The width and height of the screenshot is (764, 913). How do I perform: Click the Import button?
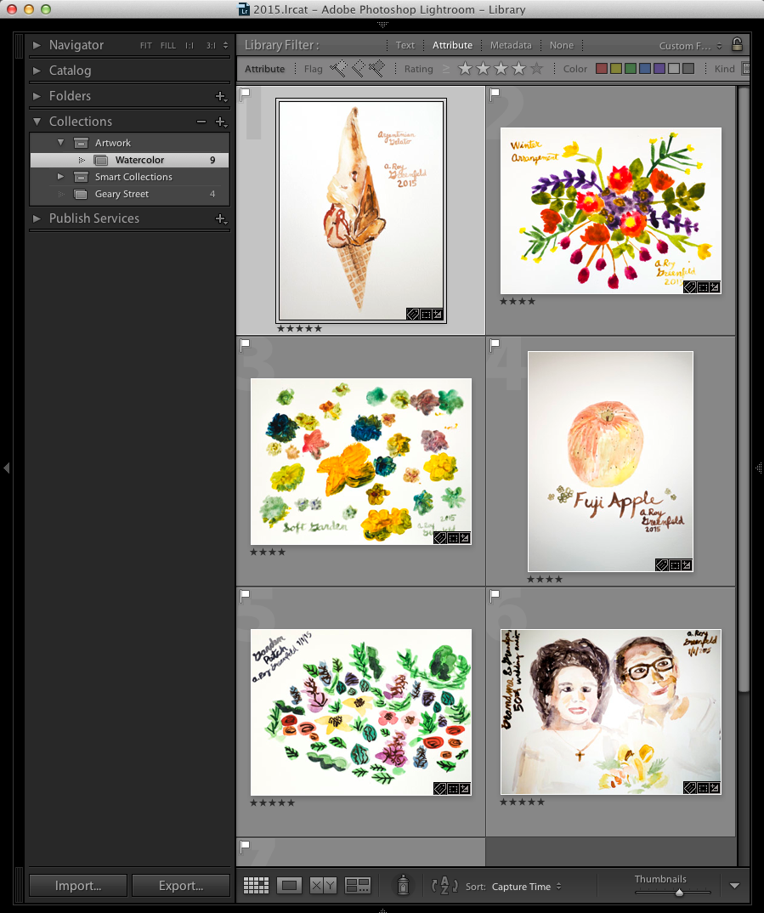[x=77, y=885]
